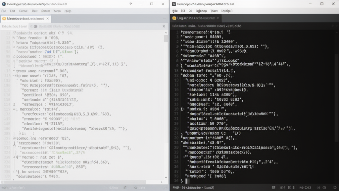The image size is (339, 191).
Task: Click the leftmost status bar item in the light window
Action: pos(10,188)
